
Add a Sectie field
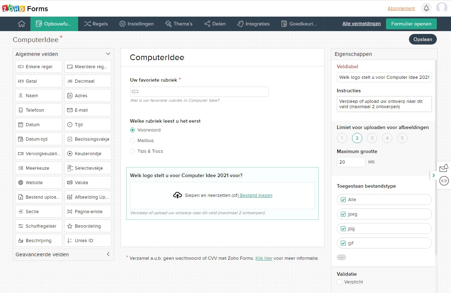39,211
